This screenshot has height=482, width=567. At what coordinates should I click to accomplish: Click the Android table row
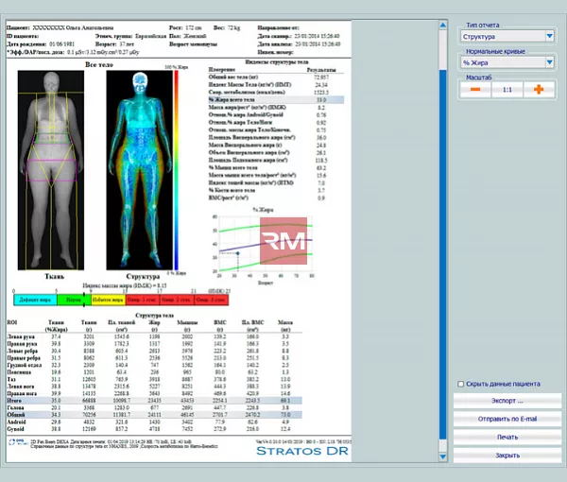(154, 422)
